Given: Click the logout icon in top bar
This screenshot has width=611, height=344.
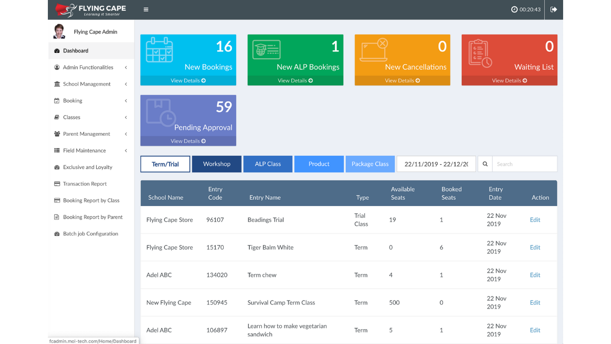Looking at the screenshot, I should click(554, 9).
